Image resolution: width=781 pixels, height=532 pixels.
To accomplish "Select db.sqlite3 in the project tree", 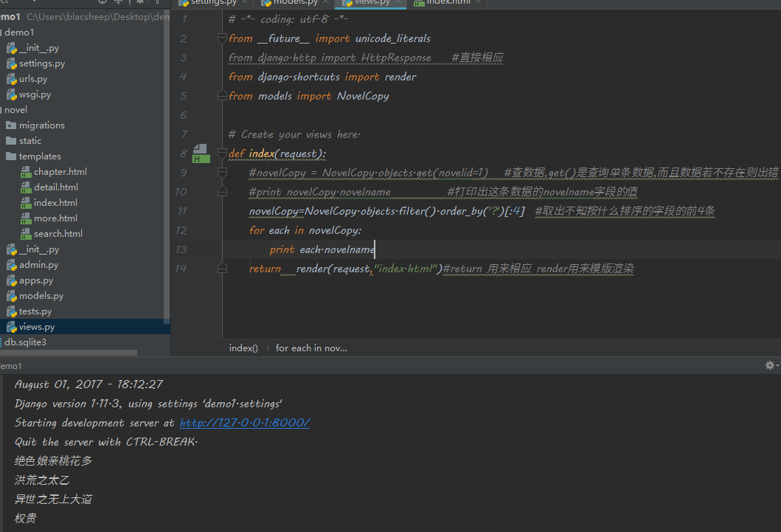I will [26, 342].
